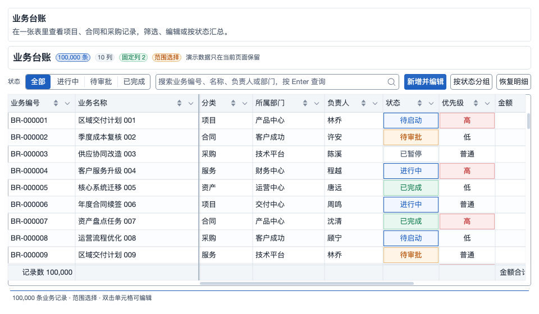Image resolution: width=539 pixels, height=314 pixels.
Task: Select 已完成 status cell in BR-000005 row
Action: click(411, 188)
